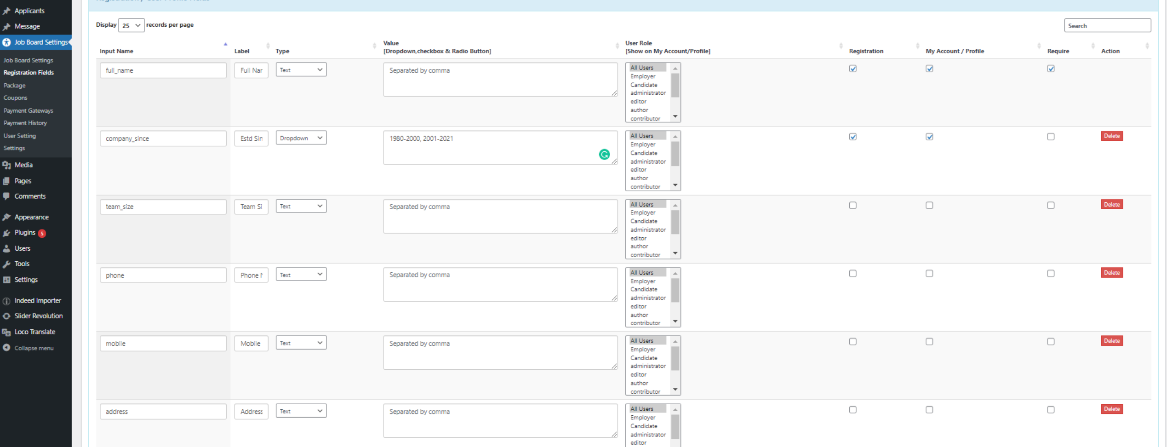Viewport: 1167px width, 447px height.
Task: Uncheck Registration for full_name row
Action: pyautogui.click(x=853, y=69)
